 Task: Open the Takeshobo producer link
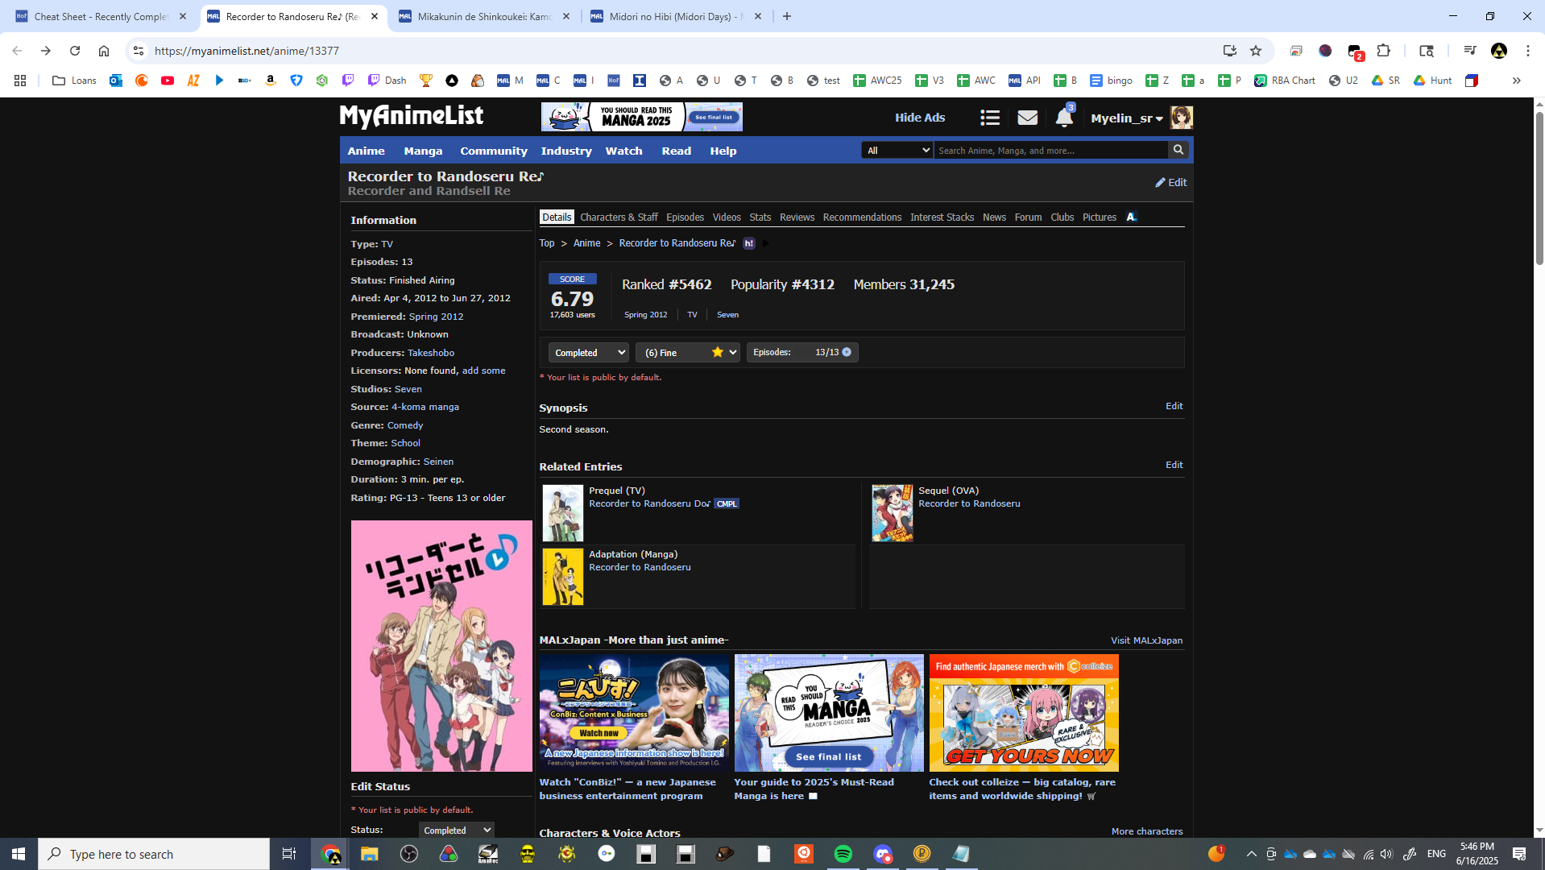(431, 353)
